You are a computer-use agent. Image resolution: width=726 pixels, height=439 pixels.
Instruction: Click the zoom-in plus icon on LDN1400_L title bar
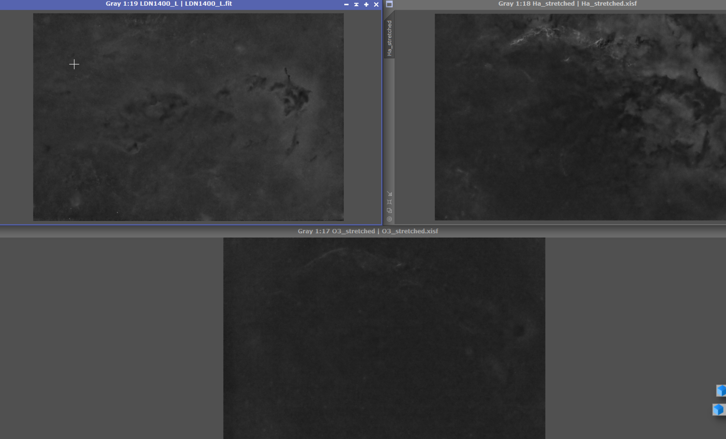pyautogui.click(x=366, y=4)
